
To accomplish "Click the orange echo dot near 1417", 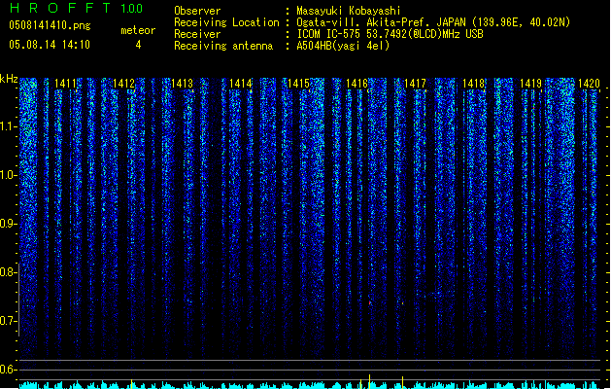I will point(403,303).
